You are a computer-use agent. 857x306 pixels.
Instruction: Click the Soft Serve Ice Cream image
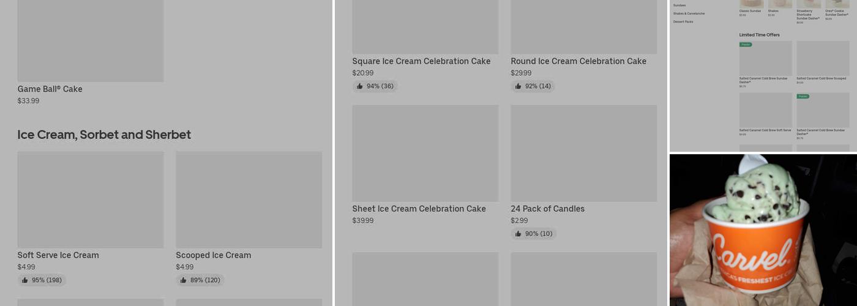(90, 200)
